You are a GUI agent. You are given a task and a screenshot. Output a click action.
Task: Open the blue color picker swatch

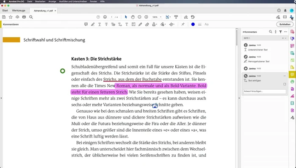193,24
